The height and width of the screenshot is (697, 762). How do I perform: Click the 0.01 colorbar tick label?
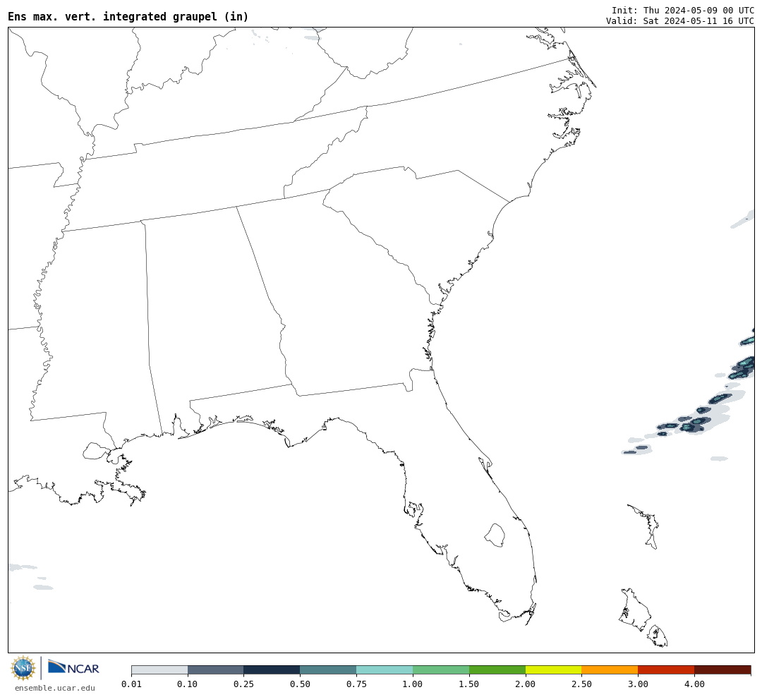click(131, 684)
